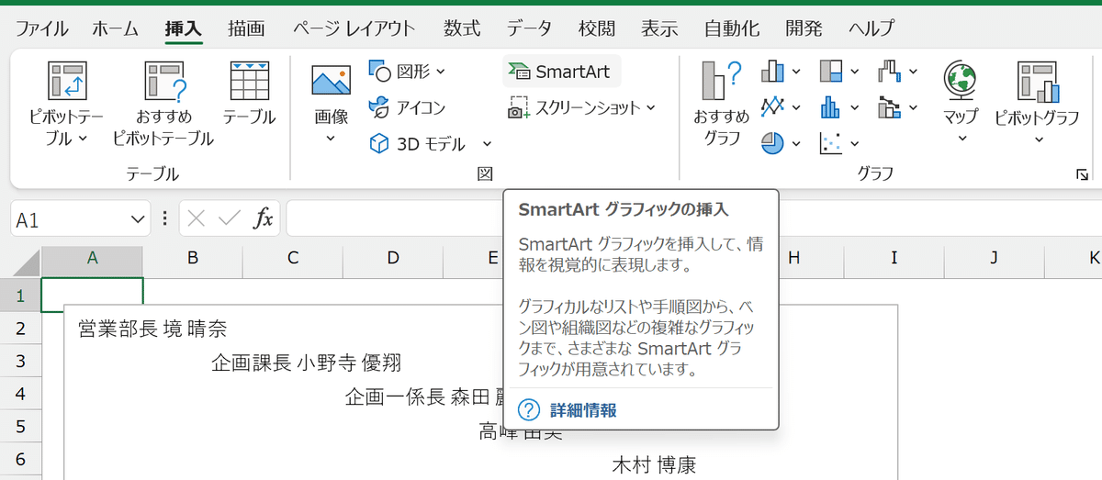Click the SmartArt button
Viewport: 1102px width, 480px height.
(x=561, y=71)
